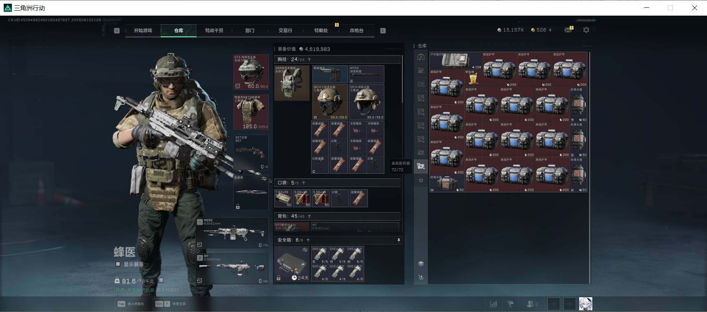707x312 pixels.
Task: Click the swap arrows on melee slot
Action: pos(264,179)
